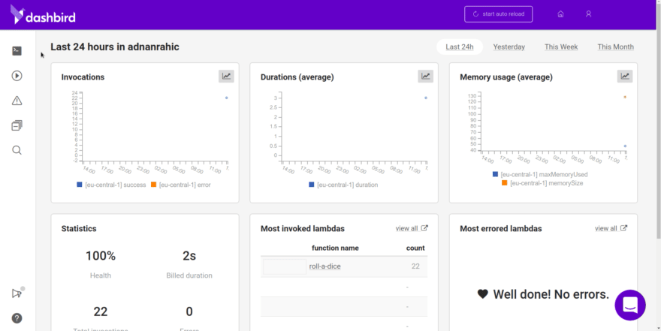
Task: Start auto reload
Action: (499, 14)
